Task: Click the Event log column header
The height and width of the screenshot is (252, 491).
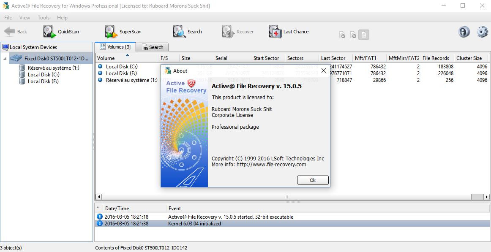Action: click(328, 209)
